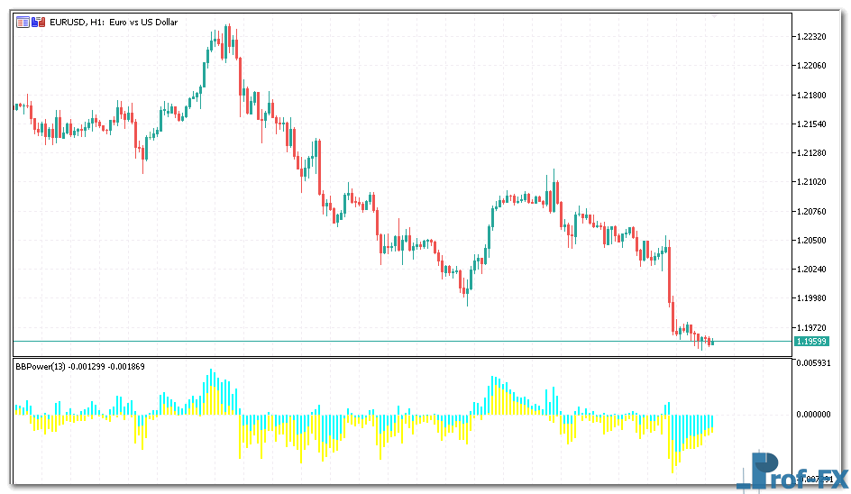Click the 1.21280 price scale label
The width and height of the screenshot is (851, 494).
click(812, 153)
